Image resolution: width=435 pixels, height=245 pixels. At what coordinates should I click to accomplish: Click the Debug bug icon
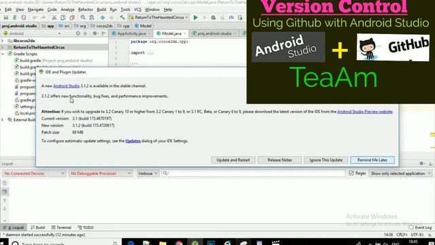tap(213, 18)
